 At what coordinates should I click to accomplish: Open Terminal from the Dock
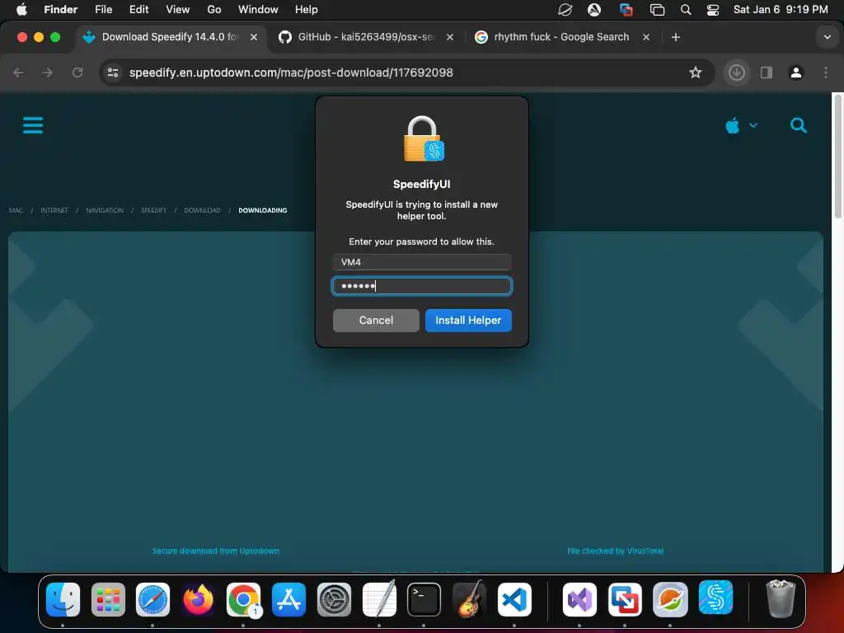click(x=424, y=600)
